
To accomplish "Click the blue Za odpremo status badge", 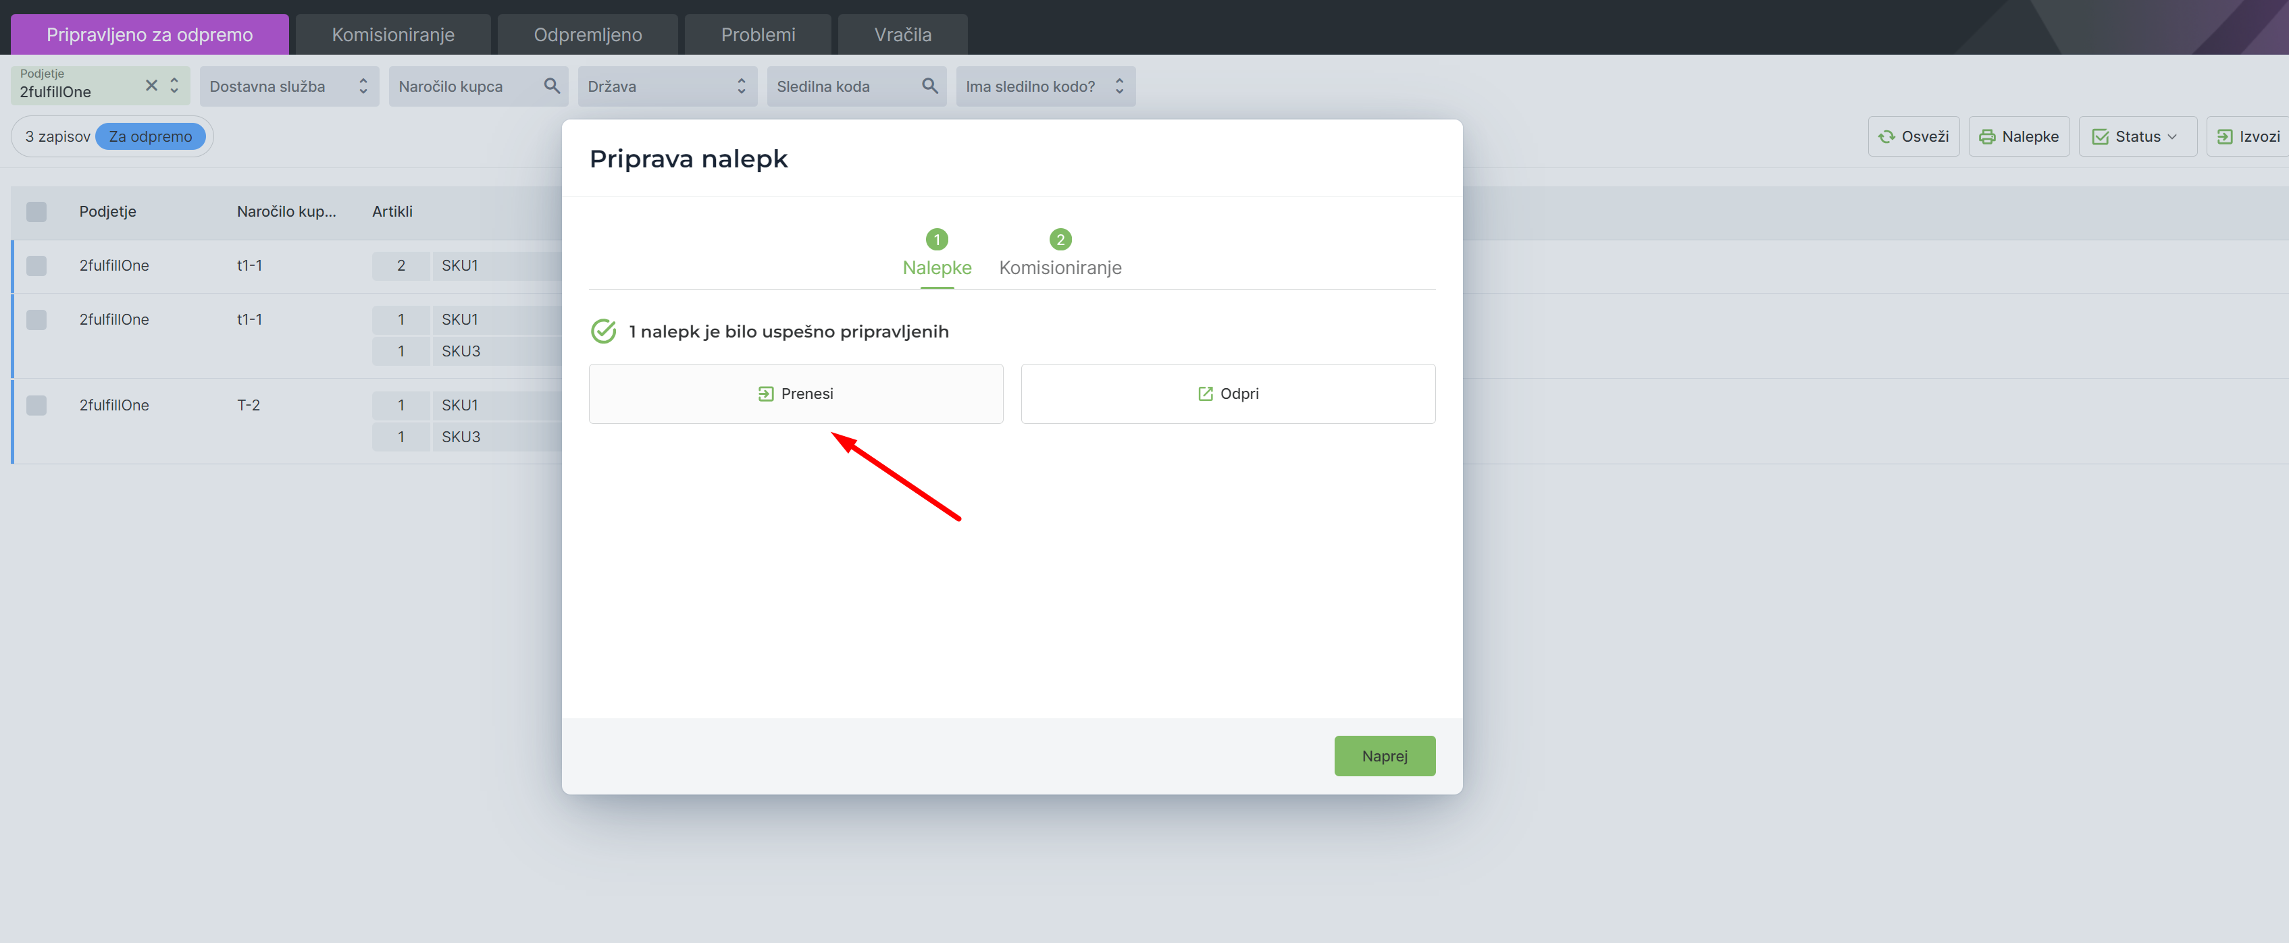I will coord(150,137).
